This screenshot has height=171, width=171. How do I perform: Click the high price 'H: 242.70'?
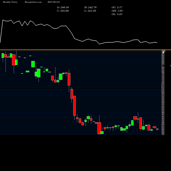pos(90,8)
